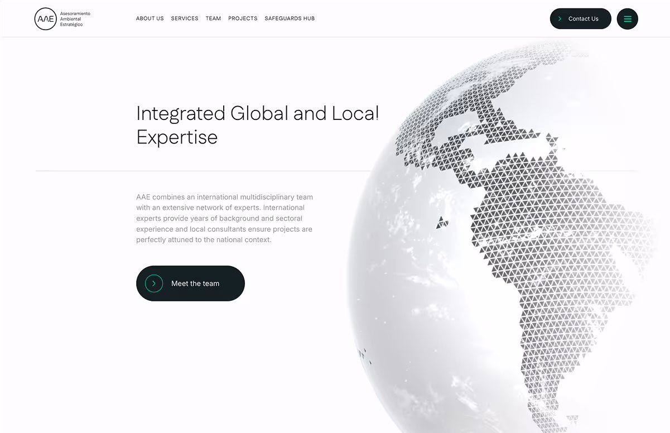Click the Integrated Global and Local Expertise heading
This screenshot has height=433, width=670.
pos(258,125)
